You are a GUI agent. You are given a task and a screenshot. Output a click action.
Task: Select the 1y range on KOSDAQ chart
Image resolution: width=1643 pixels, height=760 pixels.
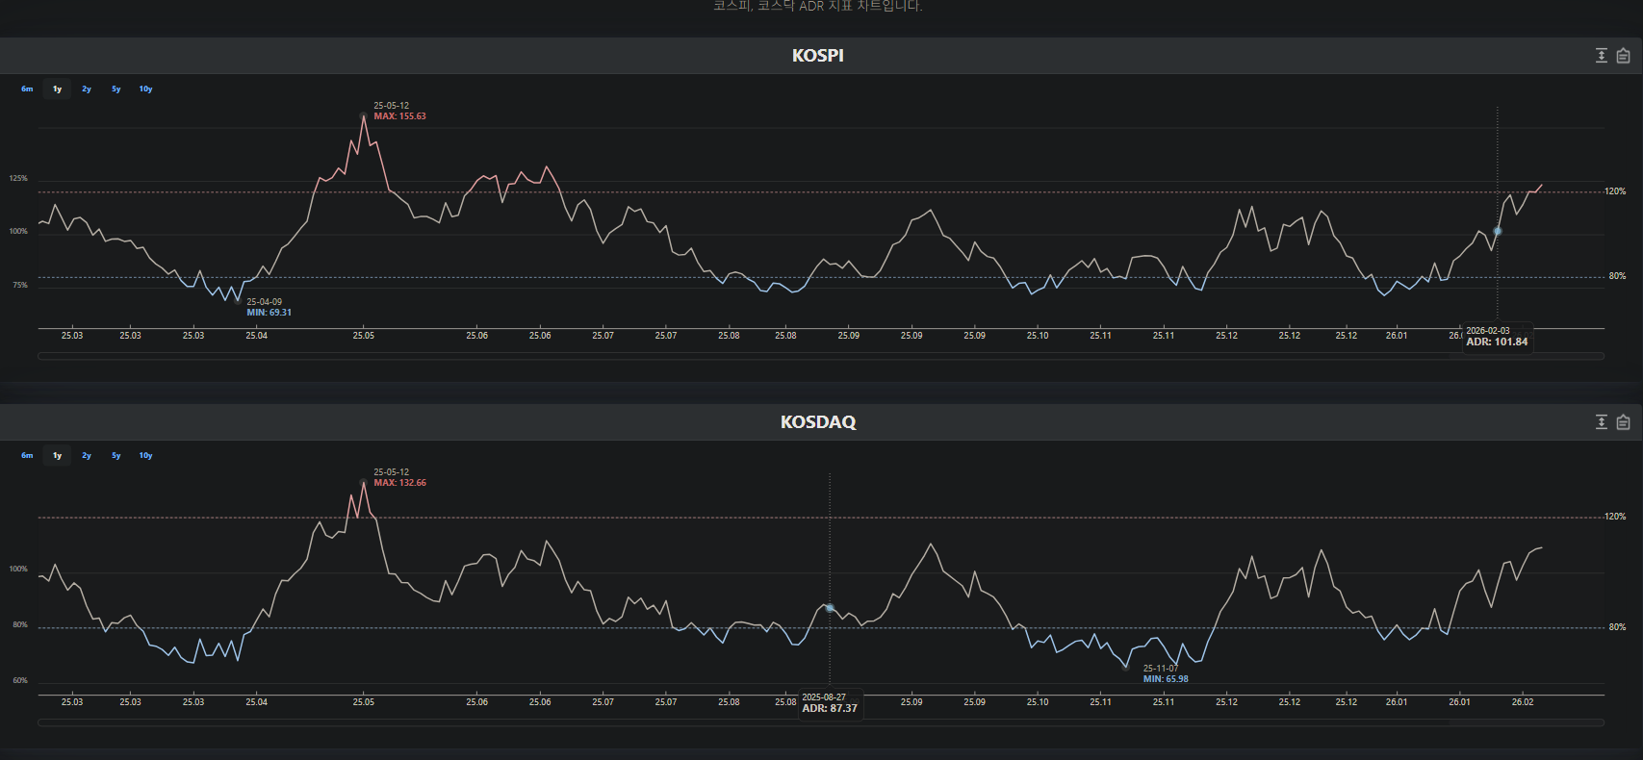coord(57,456)
